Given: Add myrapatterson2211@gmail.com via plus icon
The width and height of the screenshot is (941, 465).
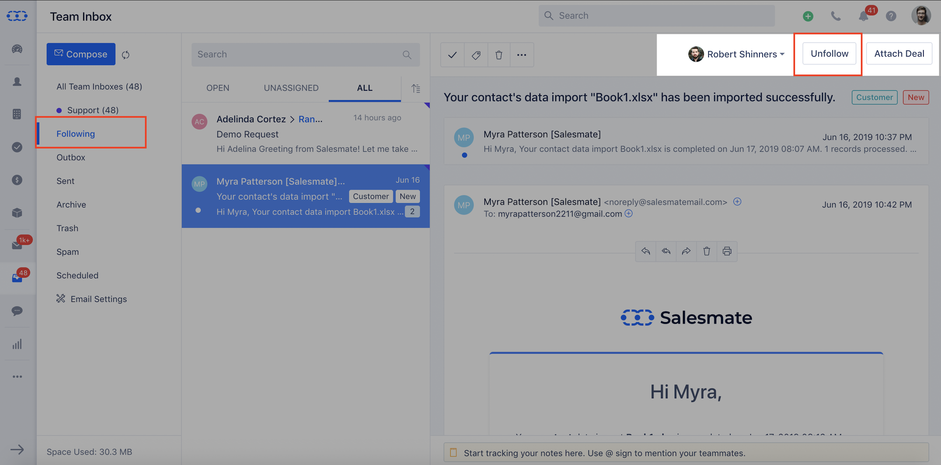Looking at the screenshot, I should 628,214.
